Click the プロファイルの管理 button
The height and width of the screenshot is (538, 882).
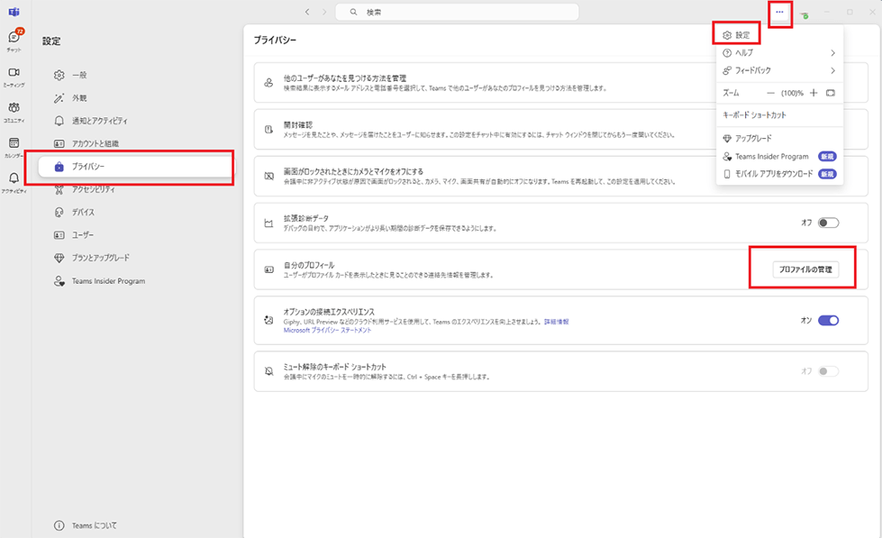point(805,269)
